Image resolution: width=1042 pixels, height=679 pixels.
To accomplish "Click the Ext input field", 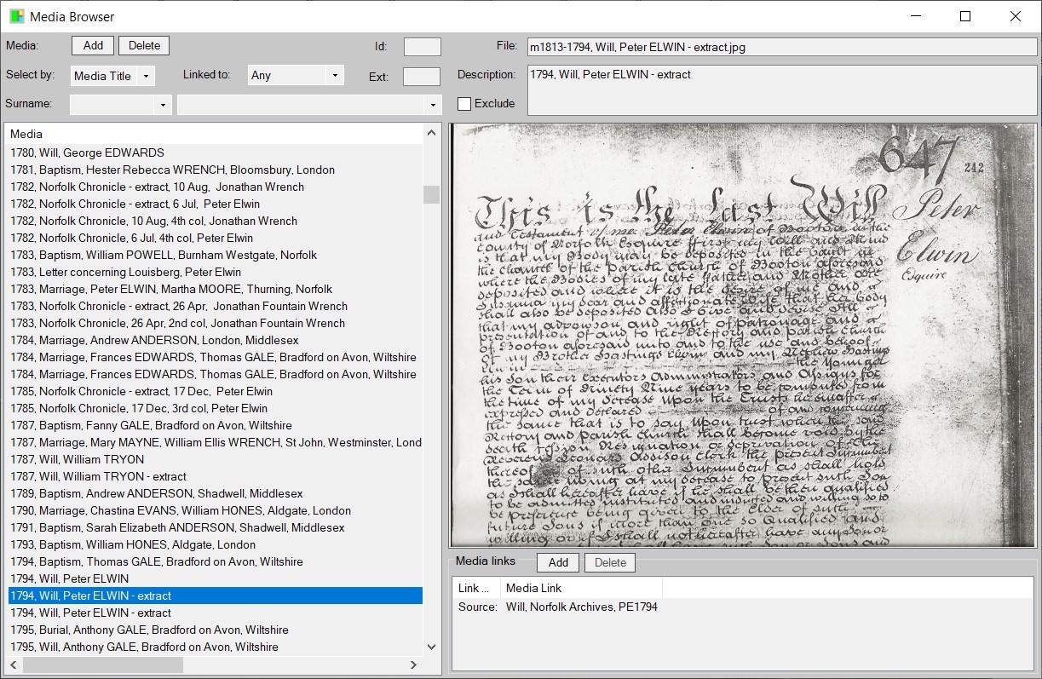I will coord(421,77).
